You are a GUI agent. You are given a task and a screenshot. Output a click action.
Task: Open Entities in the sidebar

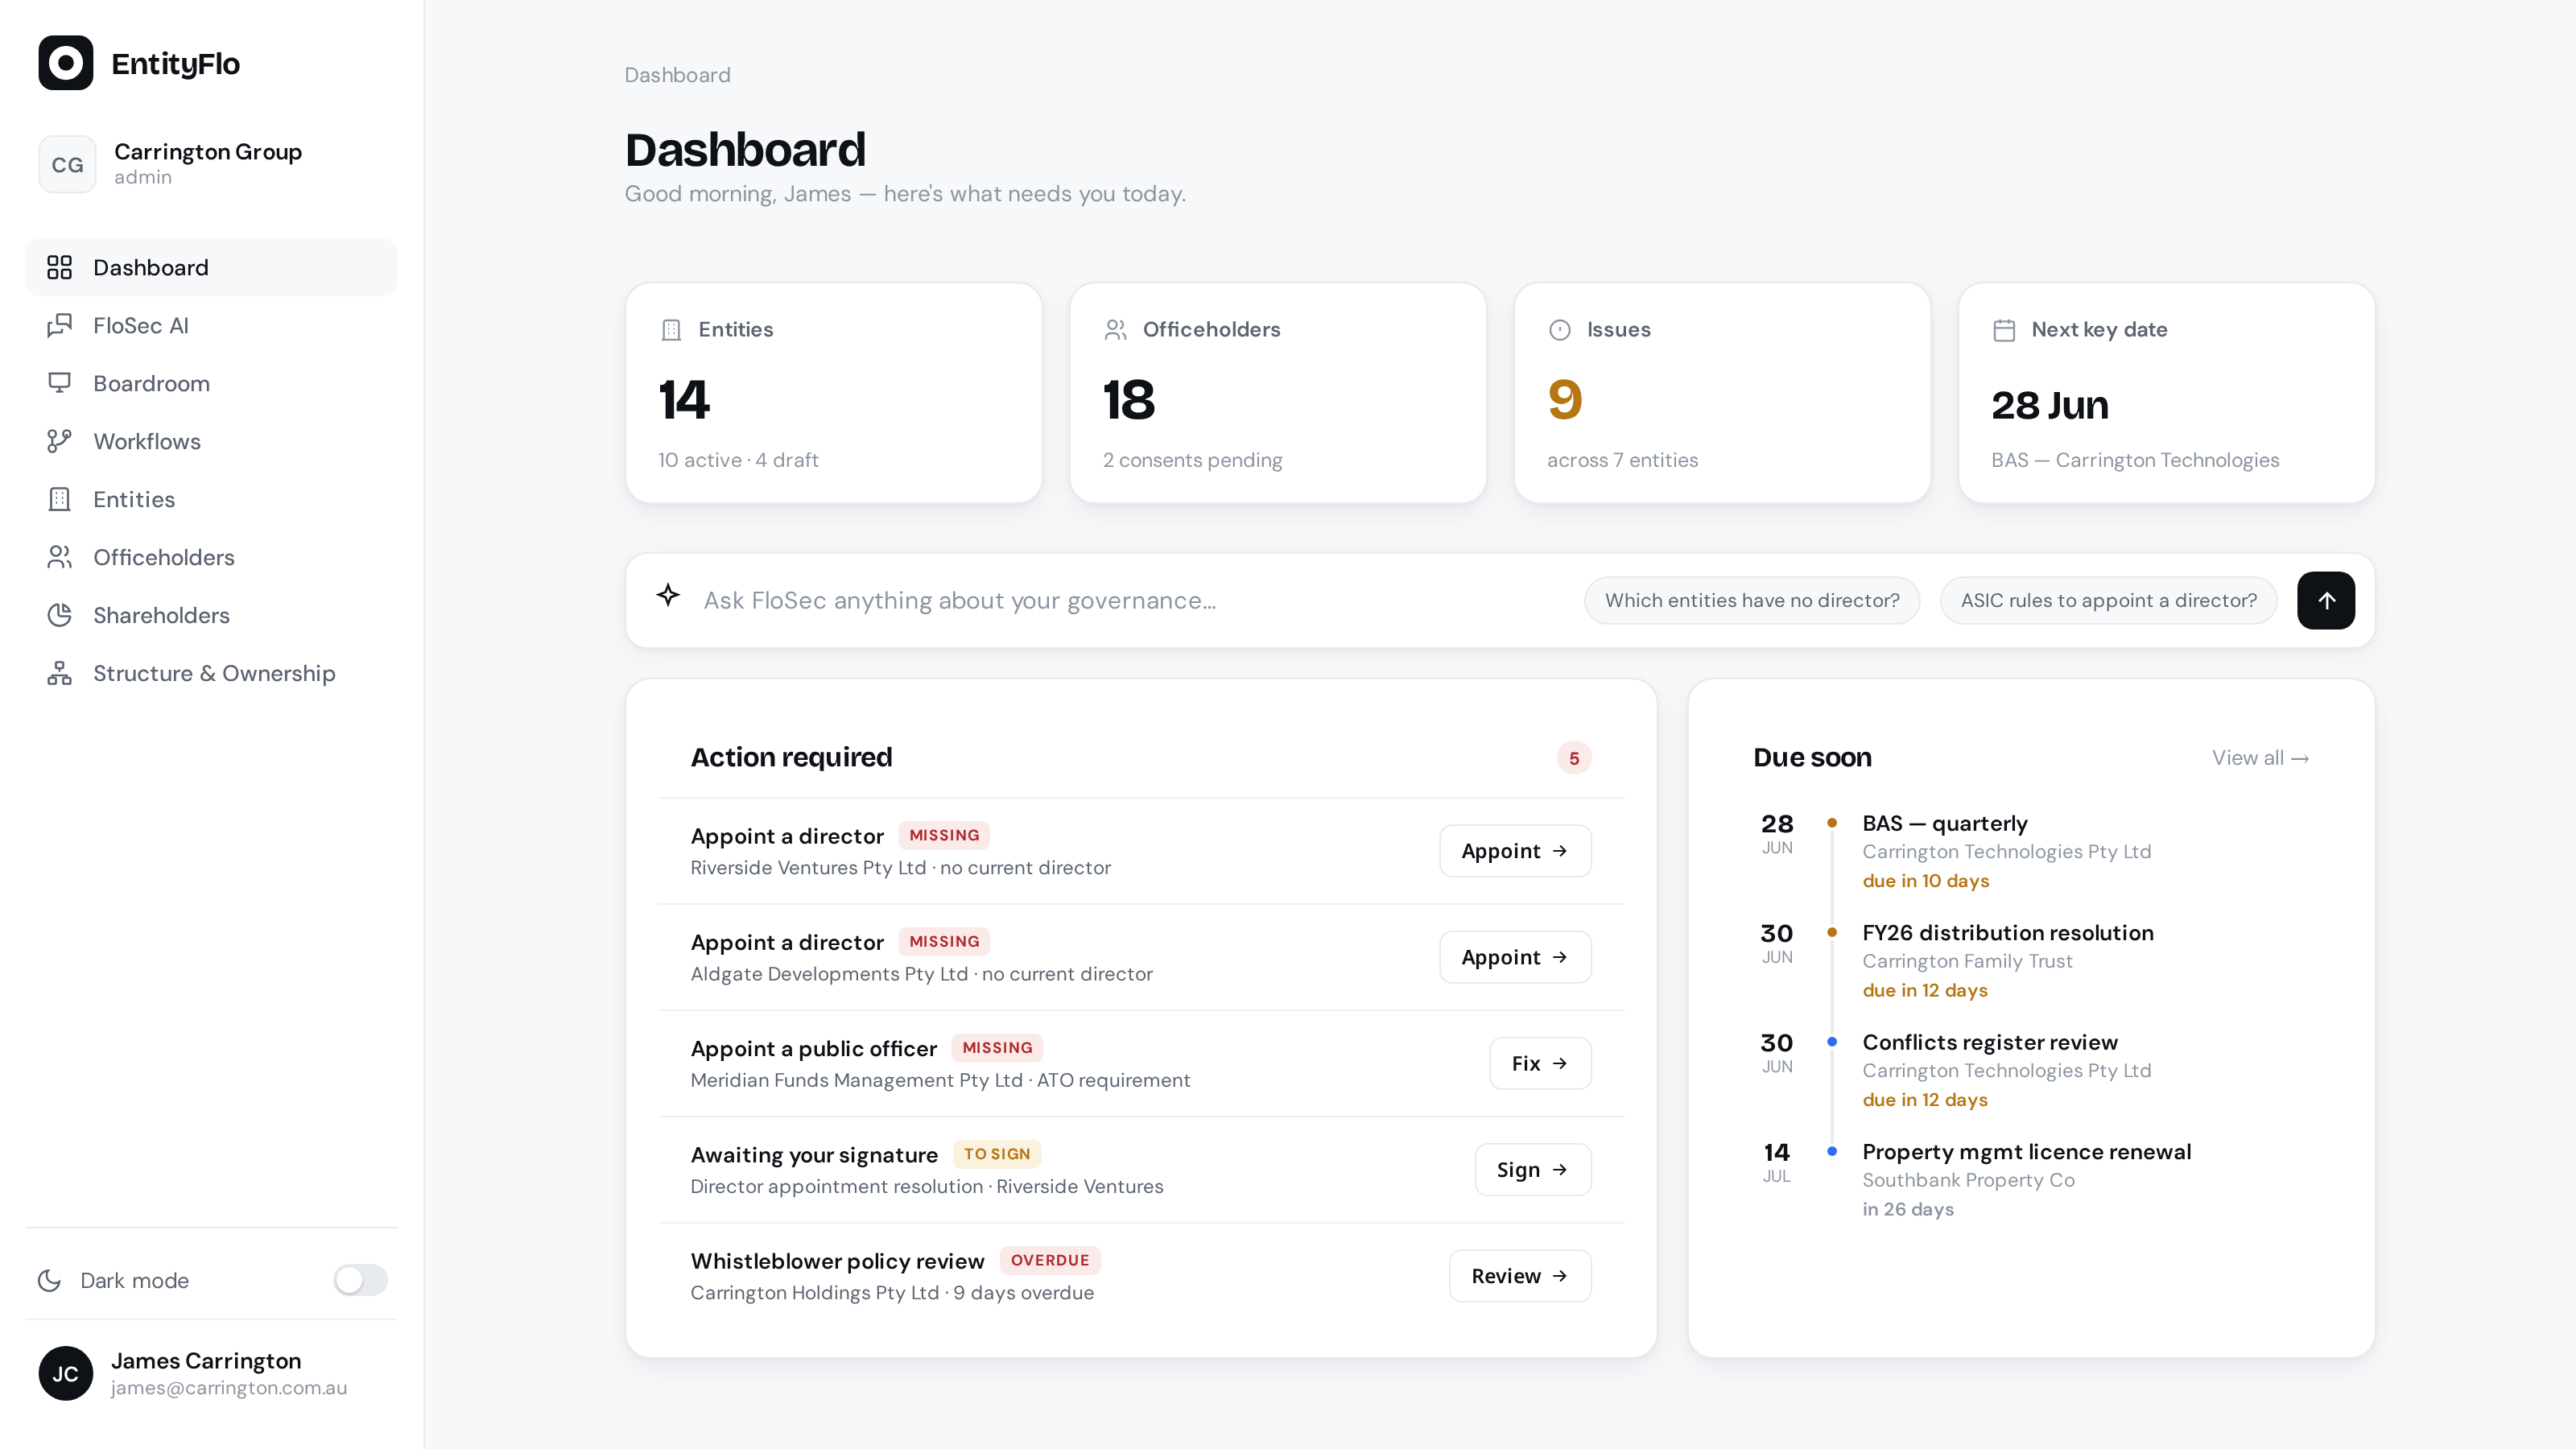[x=212, y=499]
